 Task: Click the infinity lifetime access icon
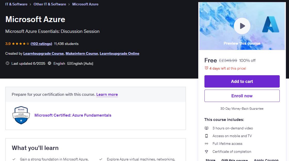pyautogui.click(x=207, y=144)
